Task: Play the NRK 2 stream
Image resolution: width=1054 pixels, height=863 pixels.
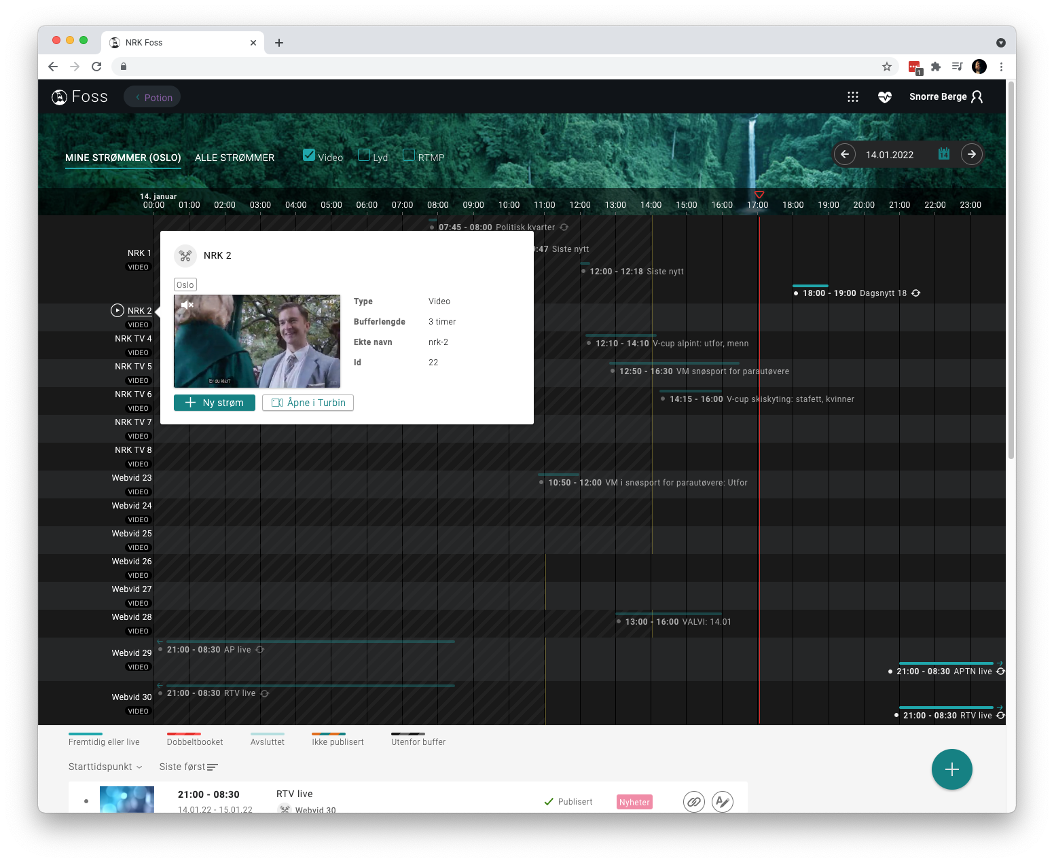Action: 117,310
